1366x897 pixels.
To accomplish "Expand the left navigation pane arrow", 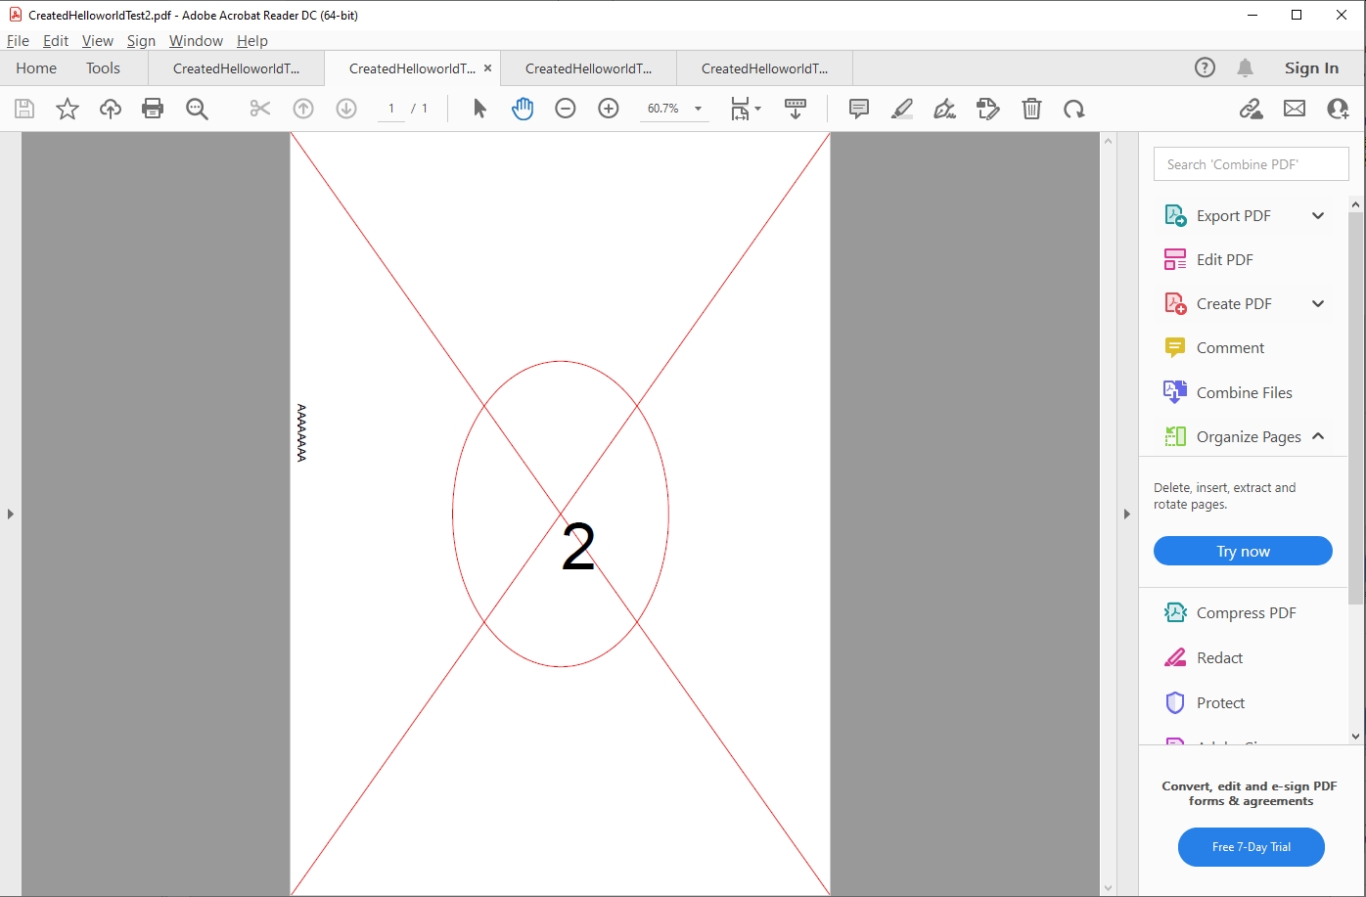I will (11, 514).
